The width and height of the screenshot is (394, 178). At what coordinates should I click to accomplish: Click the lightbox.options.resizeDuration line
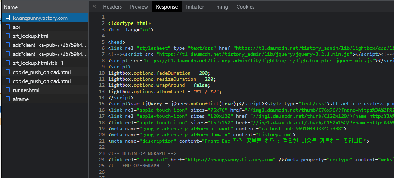pos(162,80)
